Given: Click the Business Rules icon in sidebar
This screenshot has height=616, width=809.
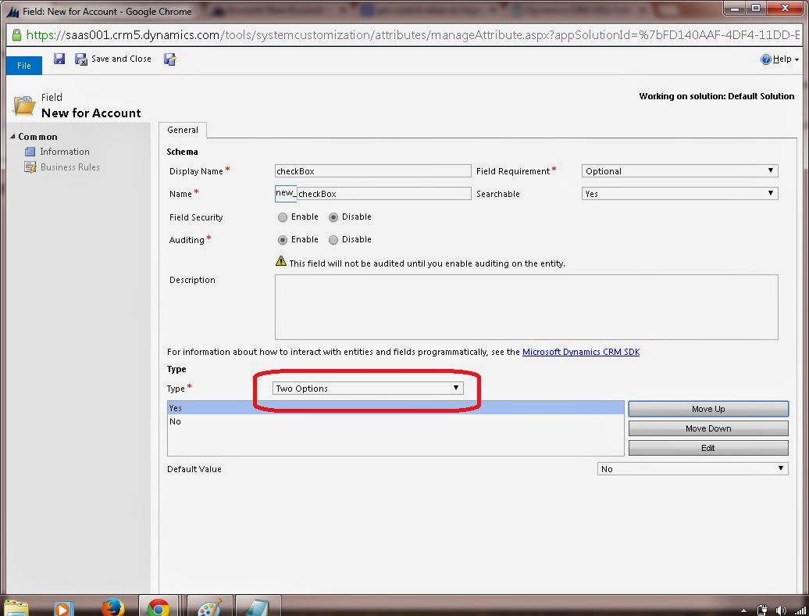Looking at the screenshot, I should coord(30,167).
